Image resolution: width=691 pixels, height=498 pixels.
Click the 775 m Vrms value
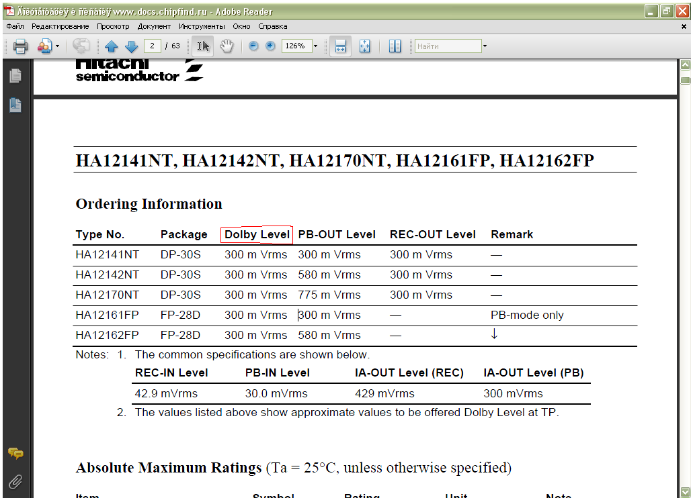[x=329, y=295]
